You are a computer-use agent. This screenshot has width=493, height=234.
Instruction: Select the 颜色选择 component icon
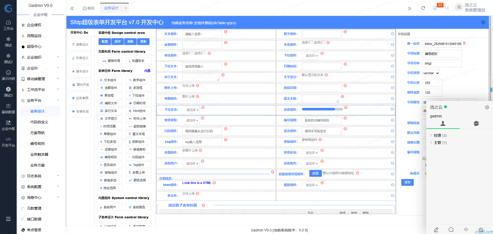[138, 180]
